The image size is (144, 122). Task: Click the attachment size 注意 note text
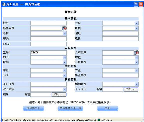(x=70, y=102)
